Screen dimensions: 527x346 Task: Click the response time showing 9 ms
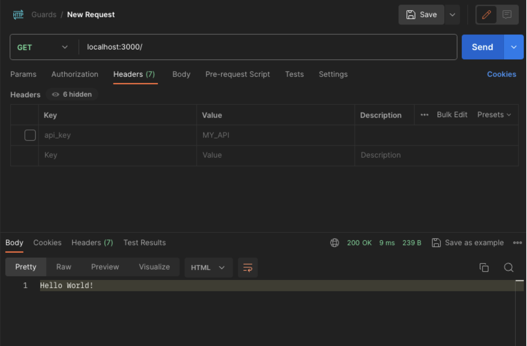point(387,243)
